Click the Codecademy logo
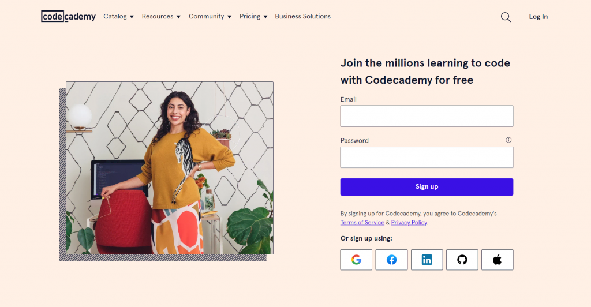The height and width of the screenshot is (307, 591). click(x=68, y=16)
